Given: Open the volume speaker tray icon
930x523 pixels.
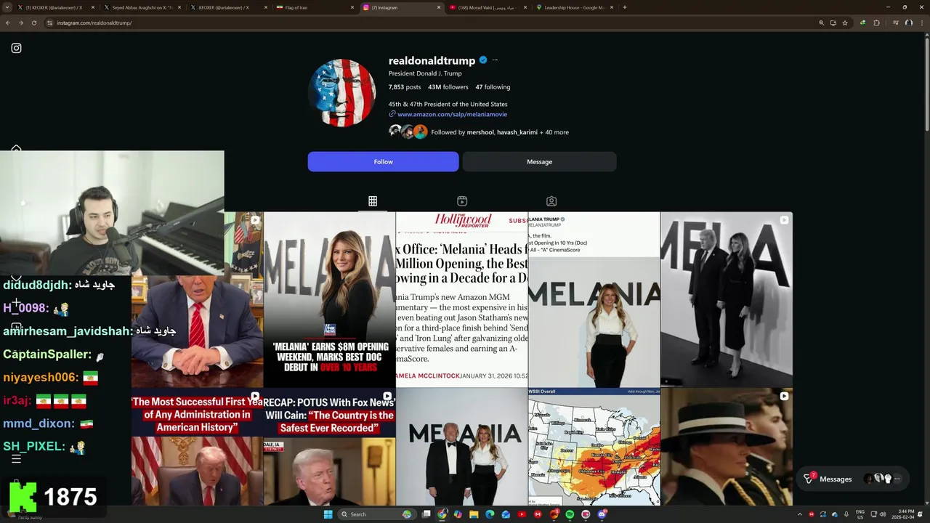Looking at the screenshot, I should (883, 514).
